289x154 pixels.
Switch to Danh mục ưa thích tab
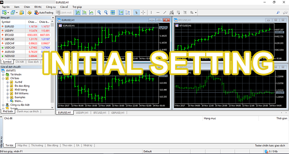[x=28, y=112]
